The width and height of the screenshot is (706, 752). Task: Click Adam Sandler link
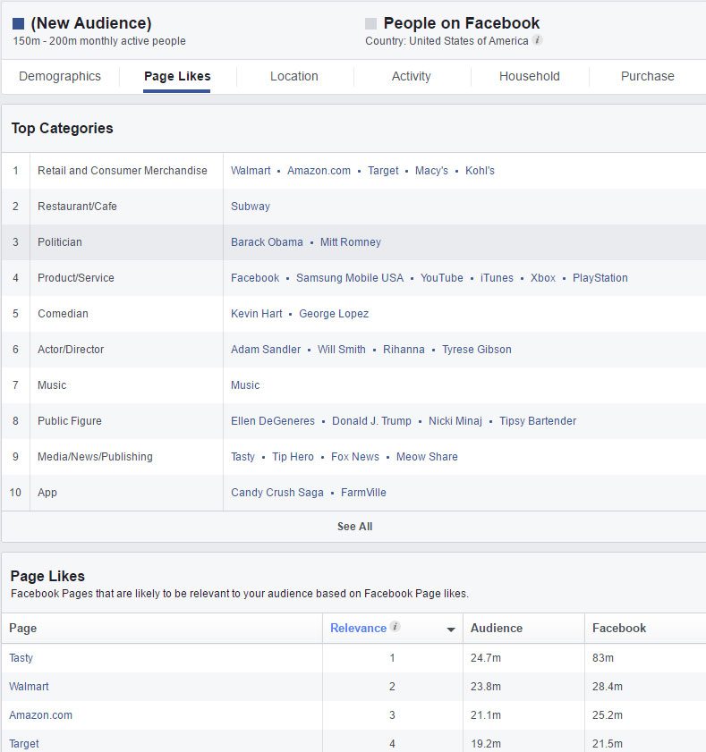coord(266,350)
